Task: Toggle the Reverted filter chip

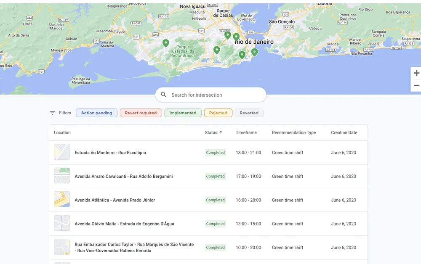Action: tap(249, 113)
